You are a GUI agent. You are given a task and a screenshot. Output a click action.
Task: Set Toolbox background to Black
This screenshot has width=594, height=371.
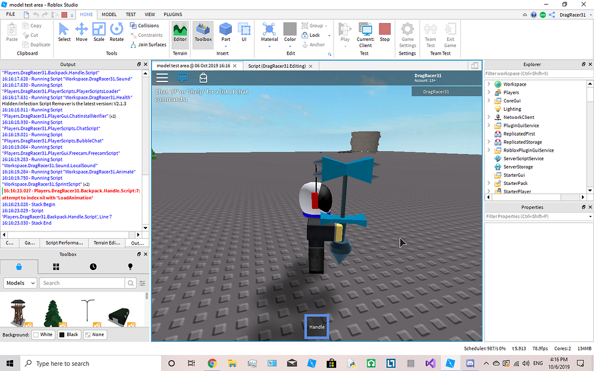coord(68,335)
